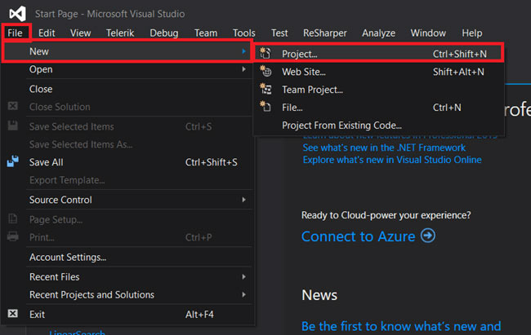The width and height of the screenshot is (531, 335).
Task: Open the Debug menu
Action: (x=163, y=33)
